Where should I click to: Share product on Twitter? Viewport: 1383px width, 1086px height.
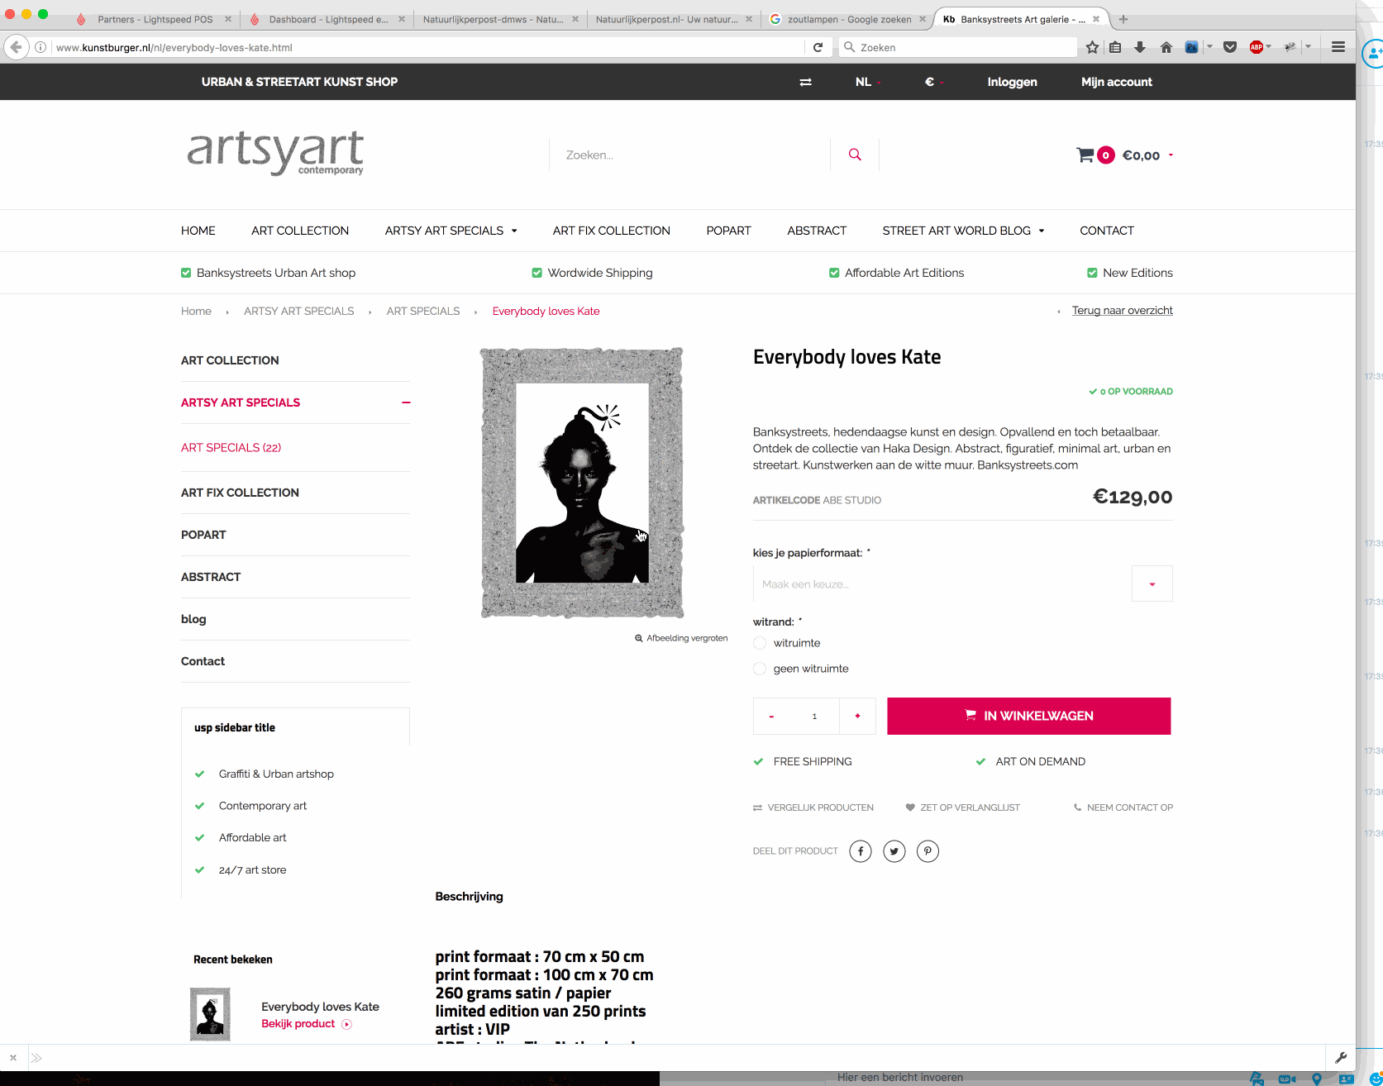[x=894, y=851]
